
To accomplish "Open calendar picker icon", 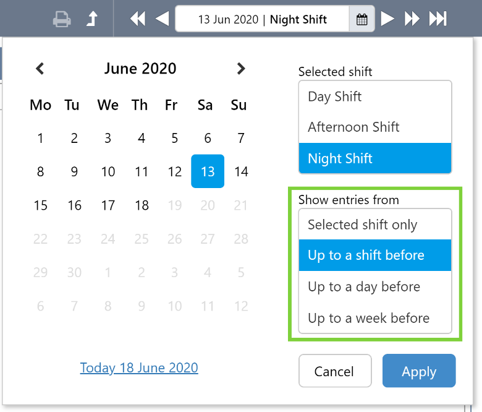I will [362, 19].
